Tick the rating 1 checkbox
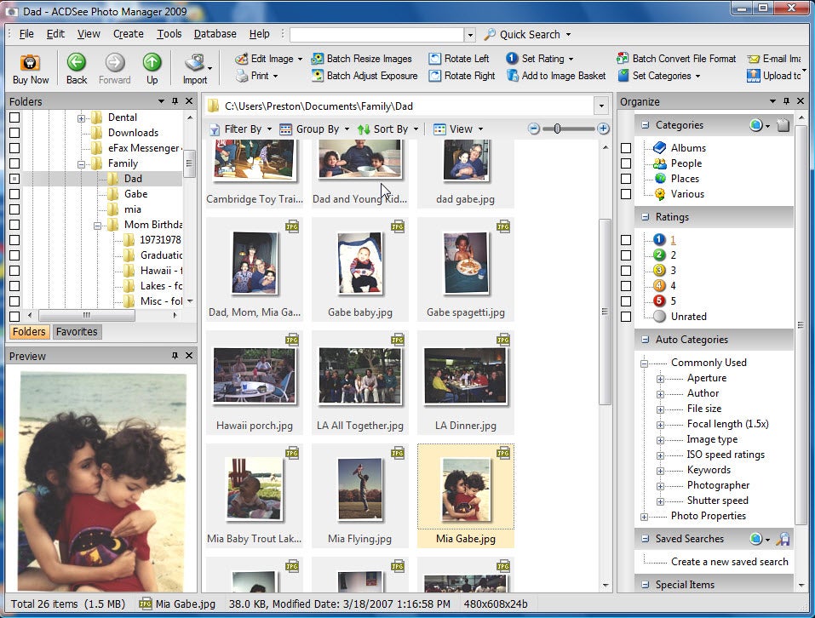Screen dimensions: 815x618 point(626,240)
